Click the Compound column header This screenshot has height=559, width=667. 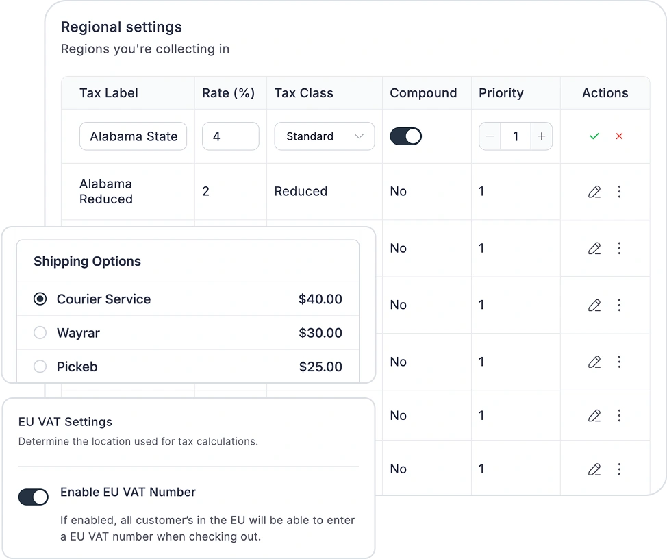click(423, 93)
